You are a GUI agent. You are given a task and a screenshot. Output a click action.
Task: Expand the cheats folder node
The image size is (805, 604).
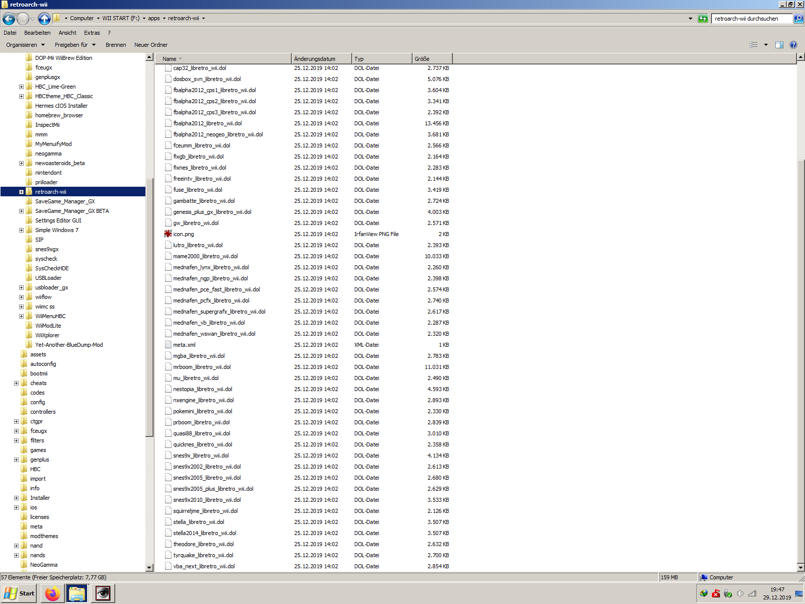pos(16,383)
